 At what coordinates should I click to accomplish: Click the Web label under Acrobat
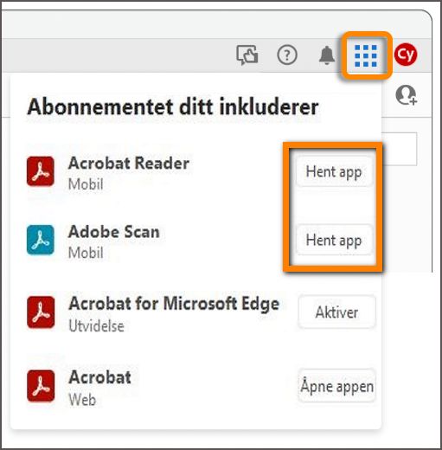82,400
